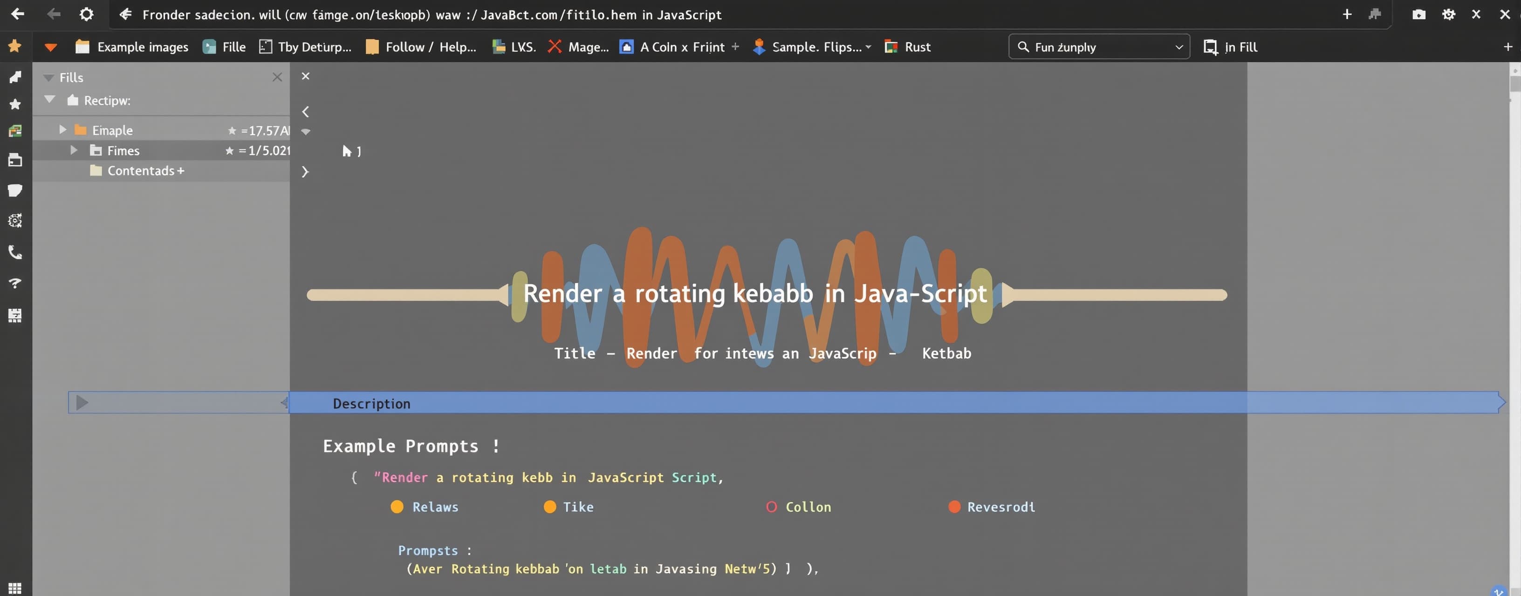Open the Tby Deturp... bookmark

click(x=305, y=47)
